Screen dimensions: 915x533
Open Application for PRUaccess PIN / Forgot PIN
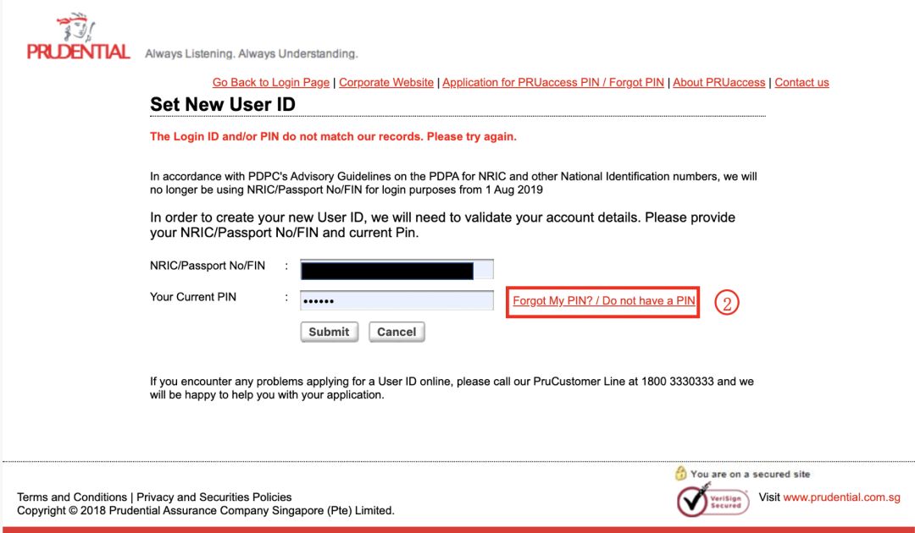(x=553, y=82)
